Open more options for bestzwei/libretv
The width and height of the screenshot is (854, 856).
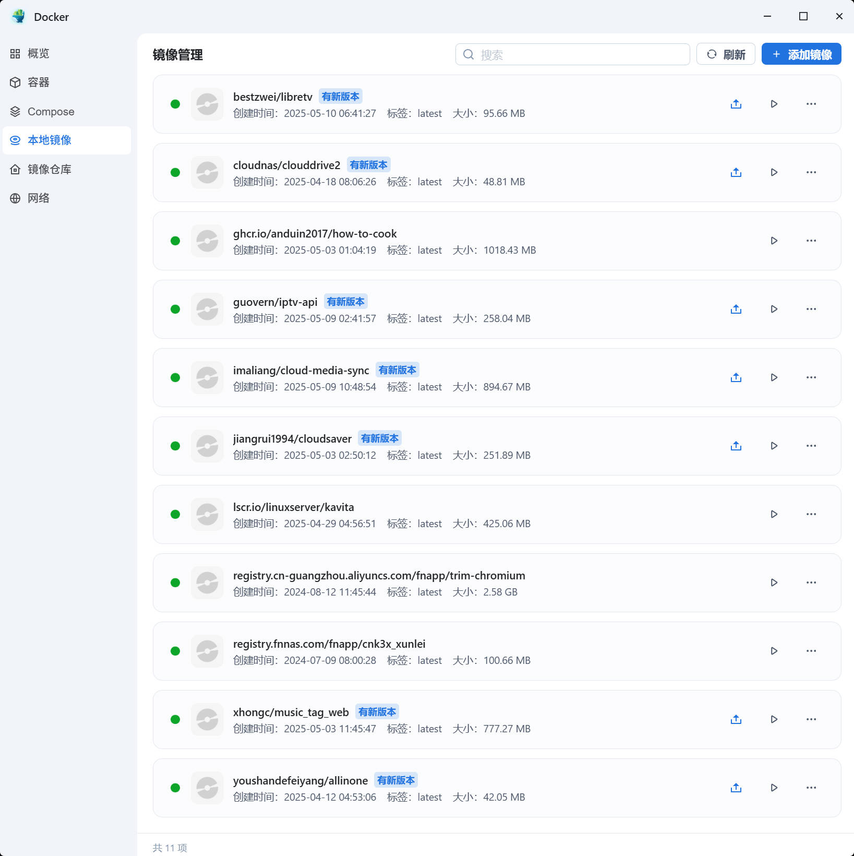tap(811, 104)
